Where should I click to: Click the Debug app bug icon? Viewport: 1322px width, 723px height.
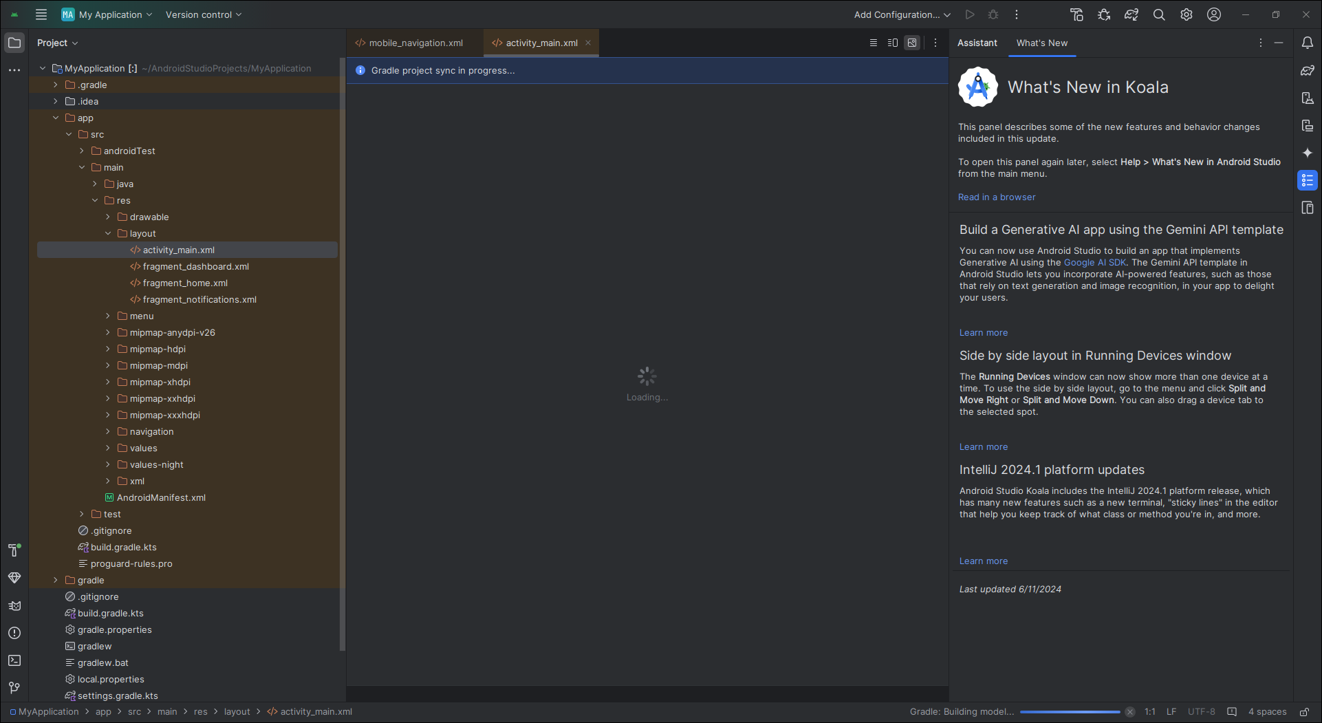(993, 14)
